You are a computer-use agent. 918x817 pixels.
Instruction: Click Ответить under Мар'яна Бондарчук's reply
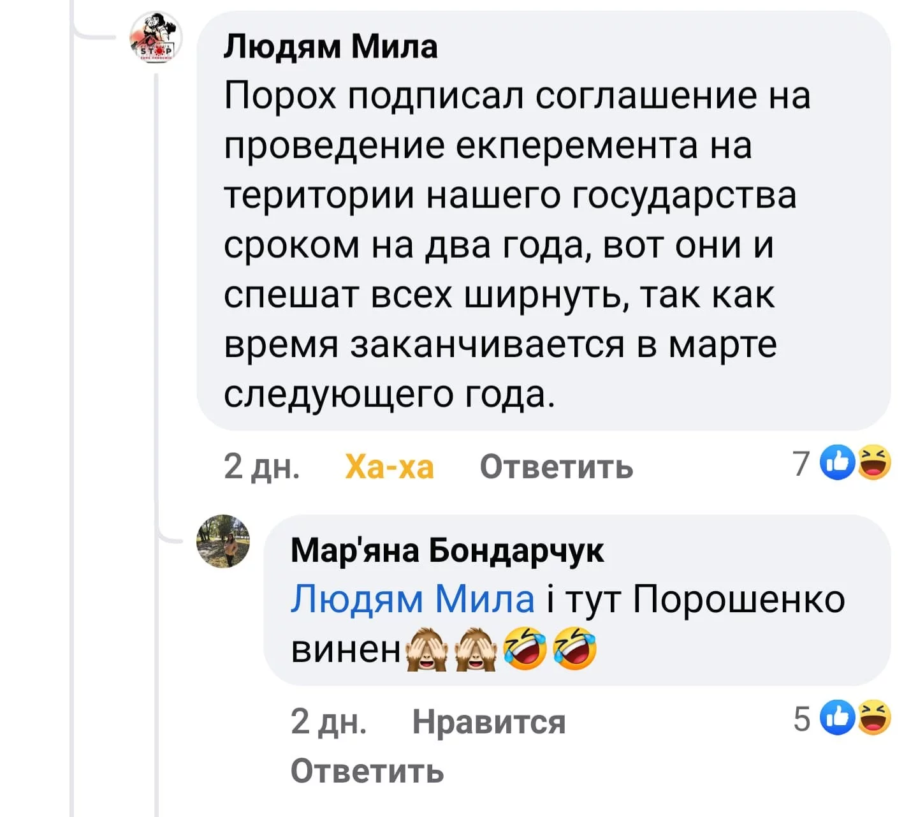pyautogui.click(x=367, y=770)
